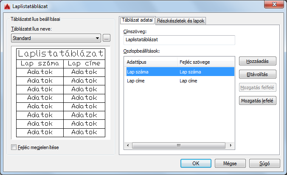
Task: Click the Mozgatás felfelé button
Action: pos(258,87)
